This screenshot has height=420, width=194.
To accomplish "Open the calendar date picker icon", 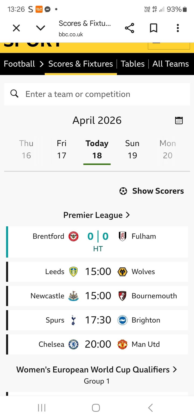I will [x=179, y=120].
